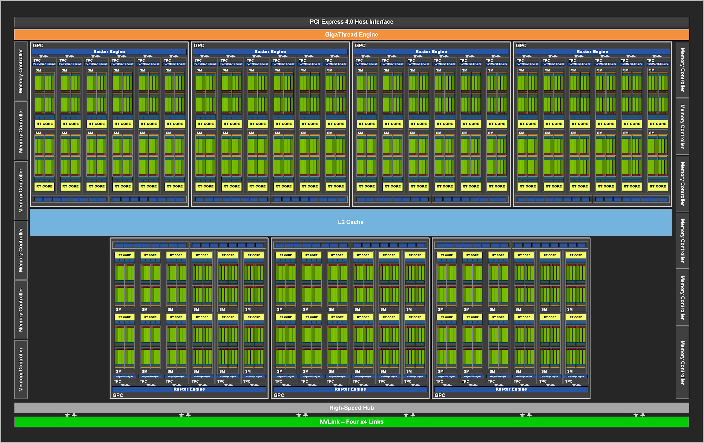
Task: Click the first PolyMorph Engine in top-left GPC
Action: [44, 64]
